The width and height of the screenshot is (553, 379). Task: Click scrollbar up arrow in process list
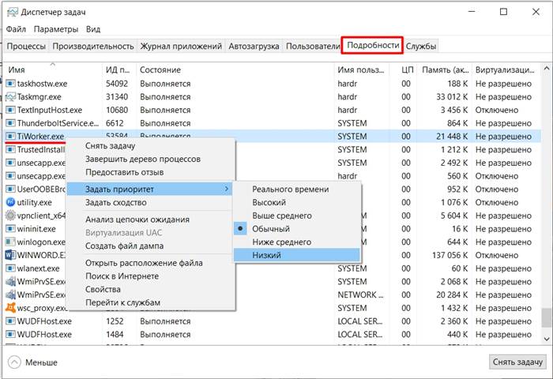click(x=547, y=69)
